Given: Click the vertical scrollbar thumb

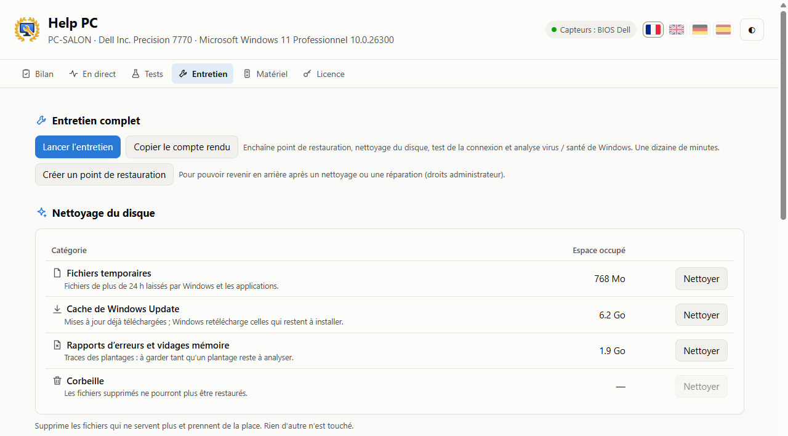Looking at the screenshot, I should coord(783,116).
